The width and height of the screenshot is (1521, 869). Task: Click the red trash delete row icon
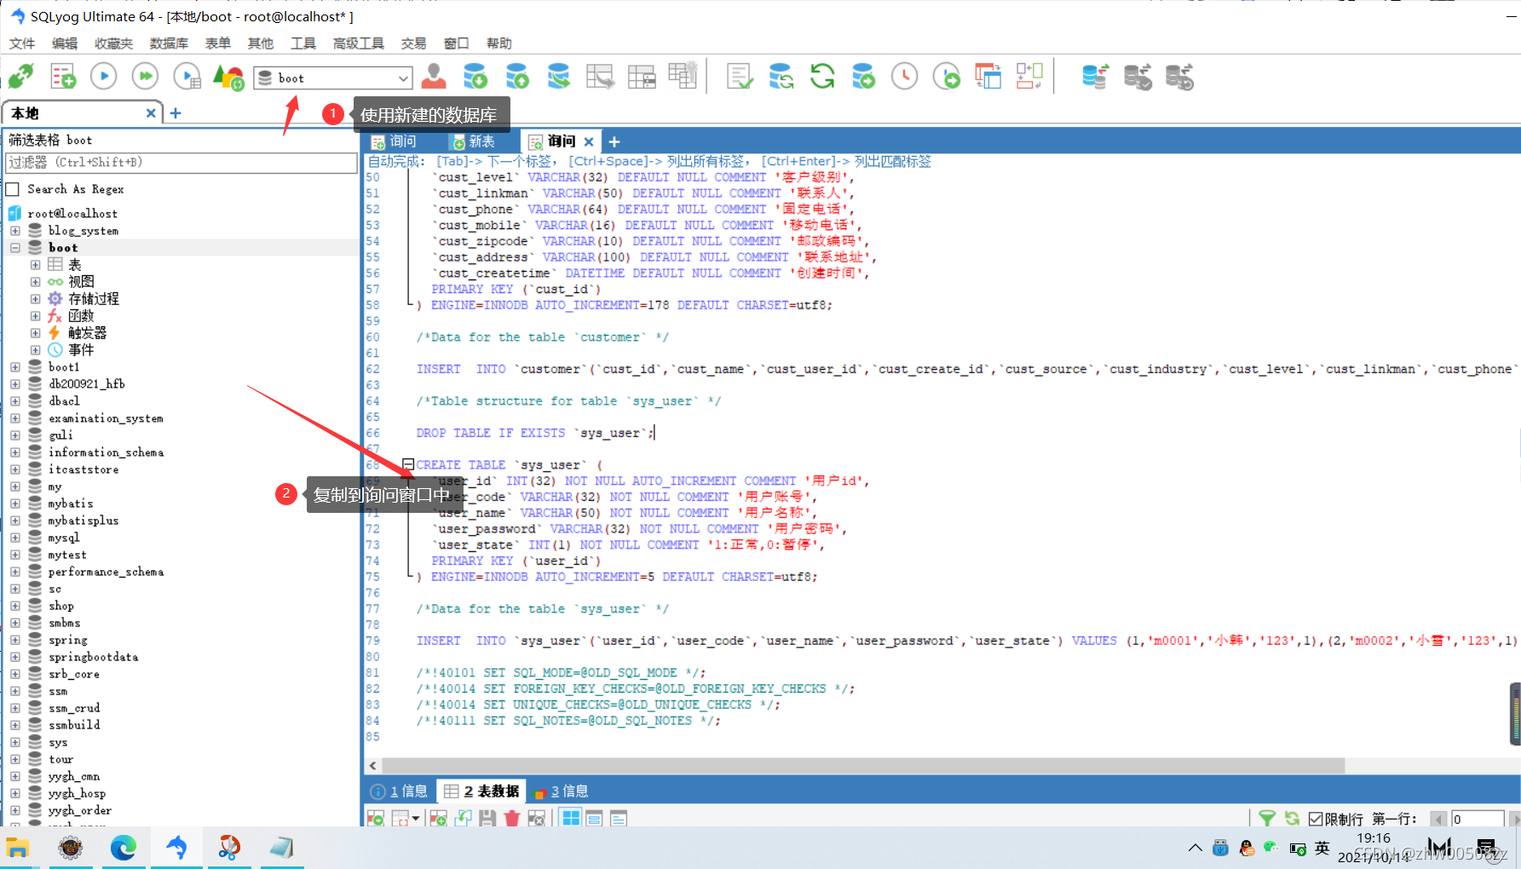(x=512, y=818)
